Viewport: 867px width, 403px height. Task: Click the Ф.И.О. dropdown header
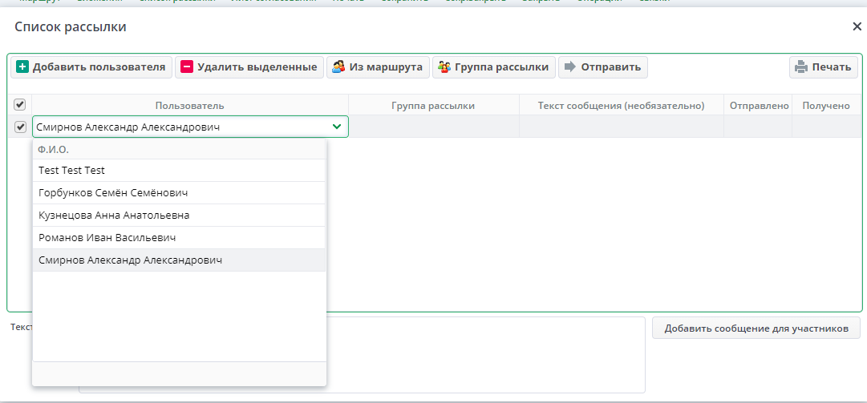click(x=179, y=150)
